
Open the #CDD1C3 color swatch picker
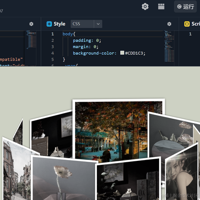point(122,53)
